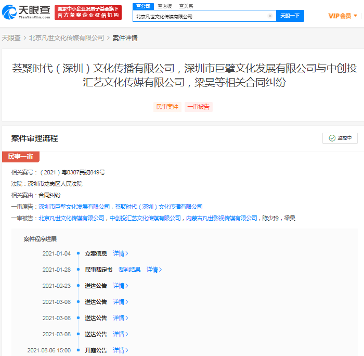Click the 监控中 check icon button
Screen dimensions: 364x356
[340, 138]
